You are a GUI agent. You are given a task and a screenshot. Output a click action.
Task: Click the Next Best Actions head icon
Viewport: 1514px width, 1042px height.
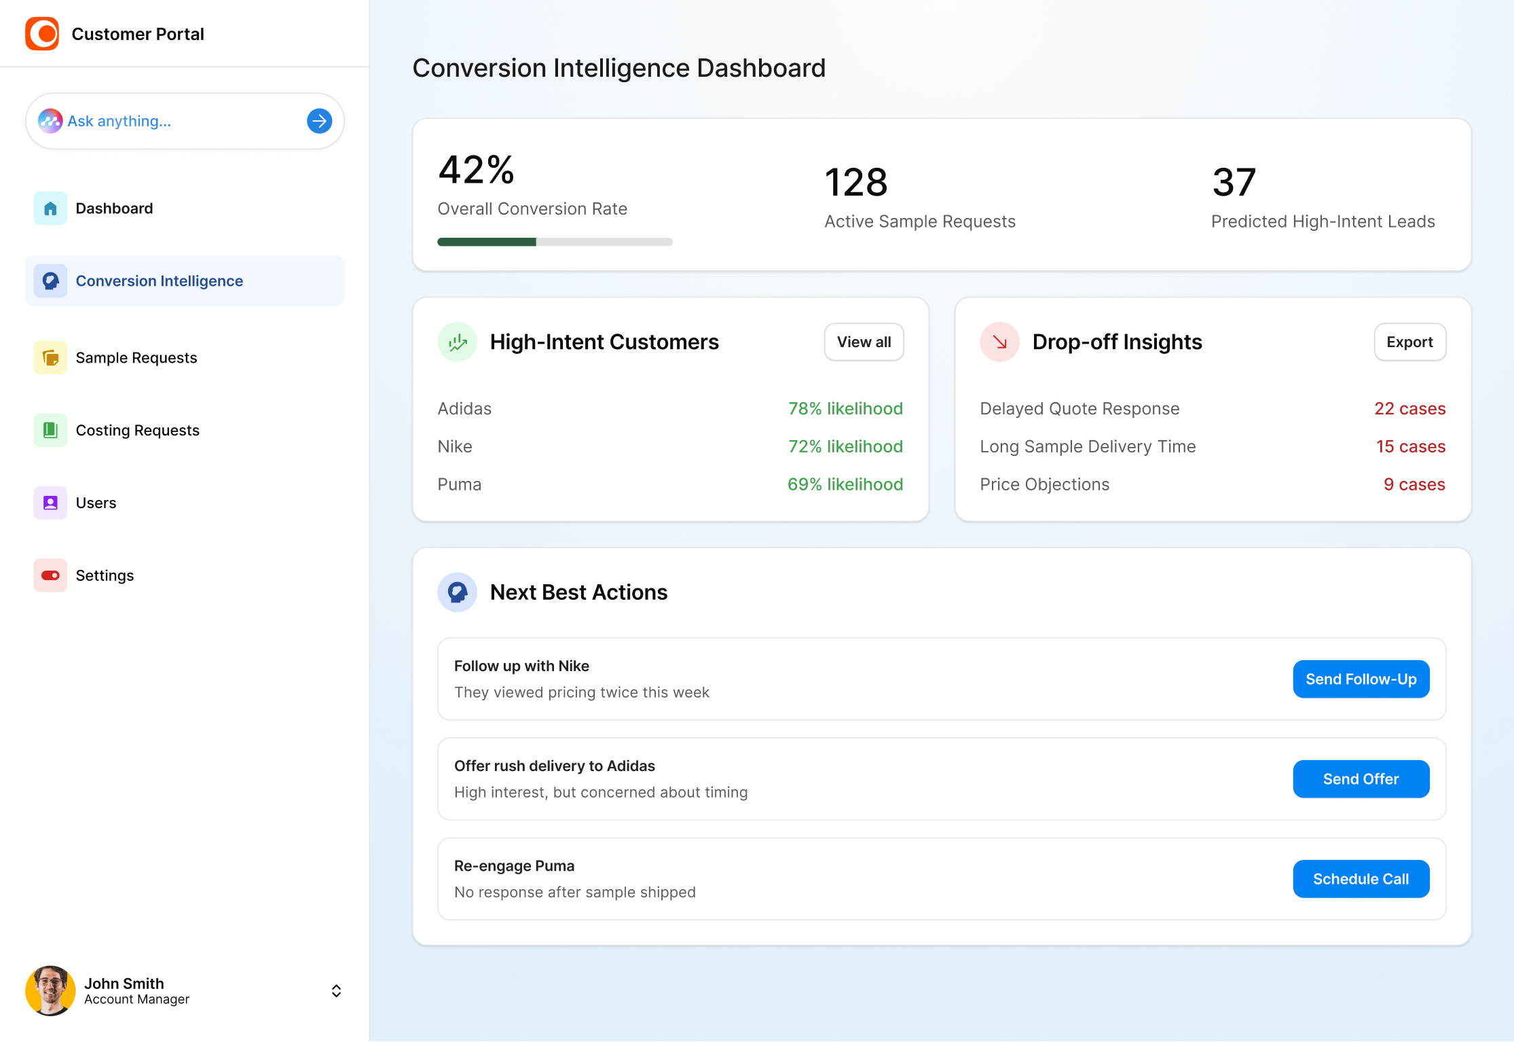[458, 592]
